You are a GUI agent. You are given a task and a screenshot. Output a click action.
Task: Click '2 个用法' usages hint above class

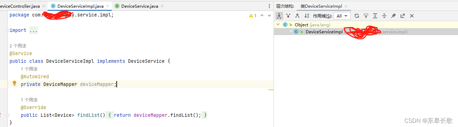coord(18,46)
